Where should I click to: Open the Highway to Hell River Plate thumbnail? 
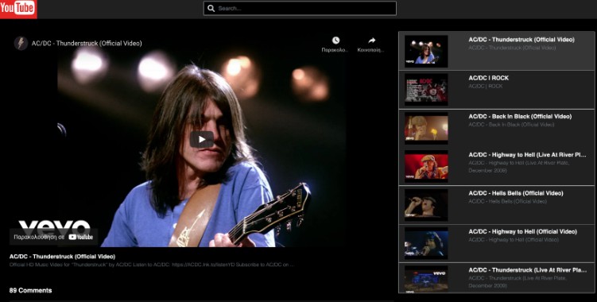pos(426,166)
